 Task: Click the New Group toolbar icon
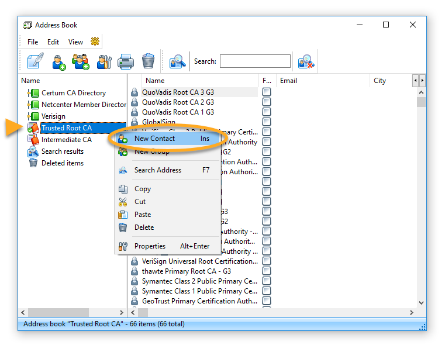[81, 61]
